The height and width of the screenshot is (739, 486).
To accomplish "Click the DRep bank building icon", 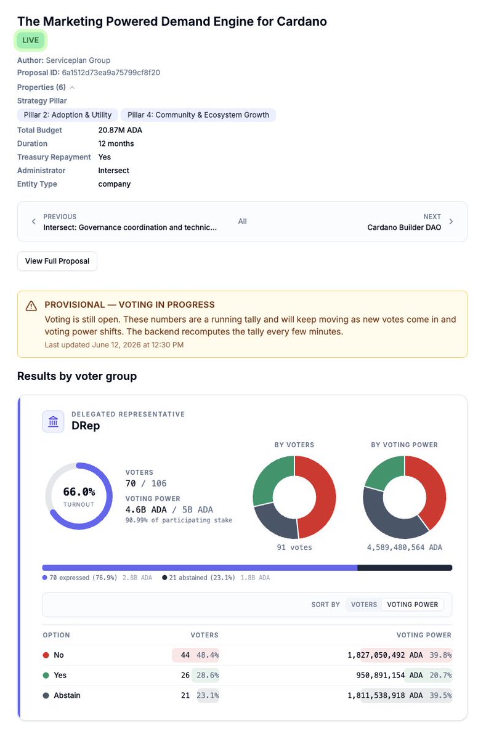I will point(53,421).
